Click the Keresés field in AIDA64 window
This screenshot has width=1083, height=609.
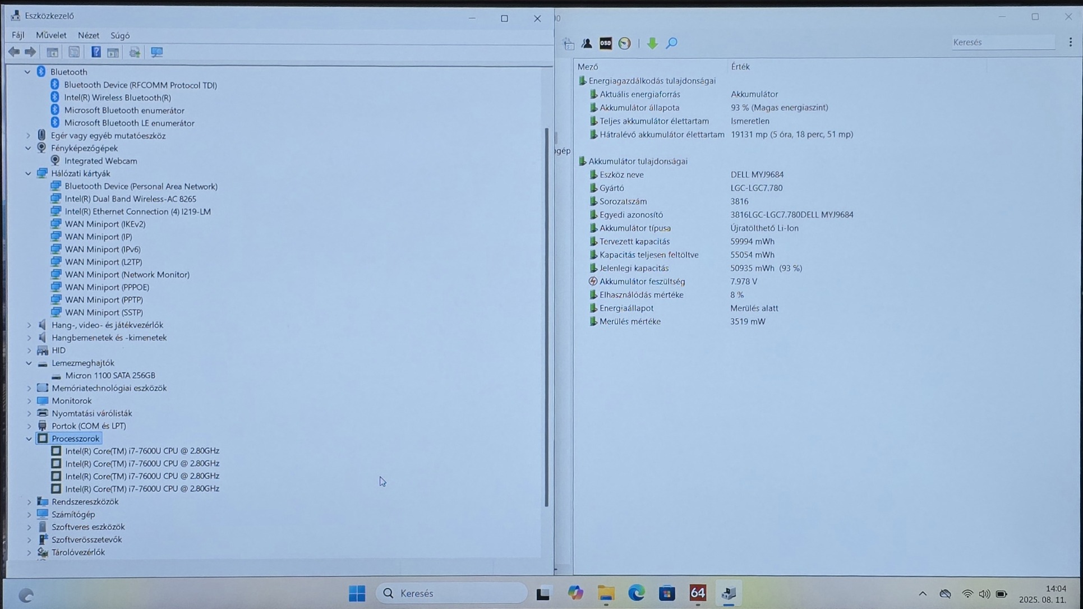(x=1002, y=42)
